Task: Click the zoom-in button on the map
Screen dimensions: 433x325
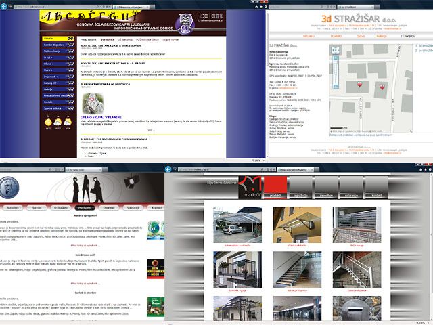Action: pos(336,58)
